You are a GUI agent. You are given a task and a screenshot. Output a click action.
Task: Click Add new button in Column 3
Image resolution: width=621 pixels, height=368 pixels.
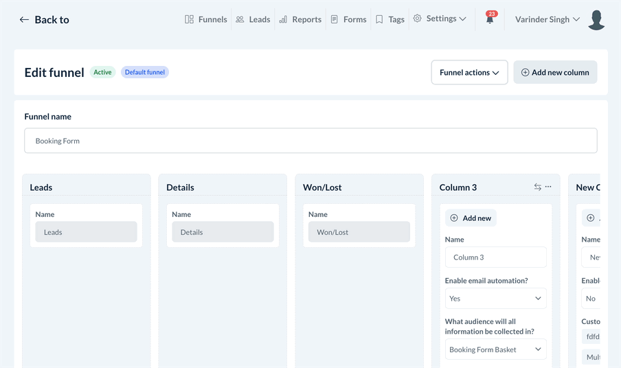[x=471, y=218]
